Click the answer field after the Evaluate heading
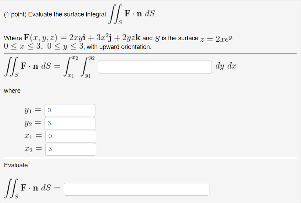Screen dimensions: 301x203 click(x=136, y=189)
